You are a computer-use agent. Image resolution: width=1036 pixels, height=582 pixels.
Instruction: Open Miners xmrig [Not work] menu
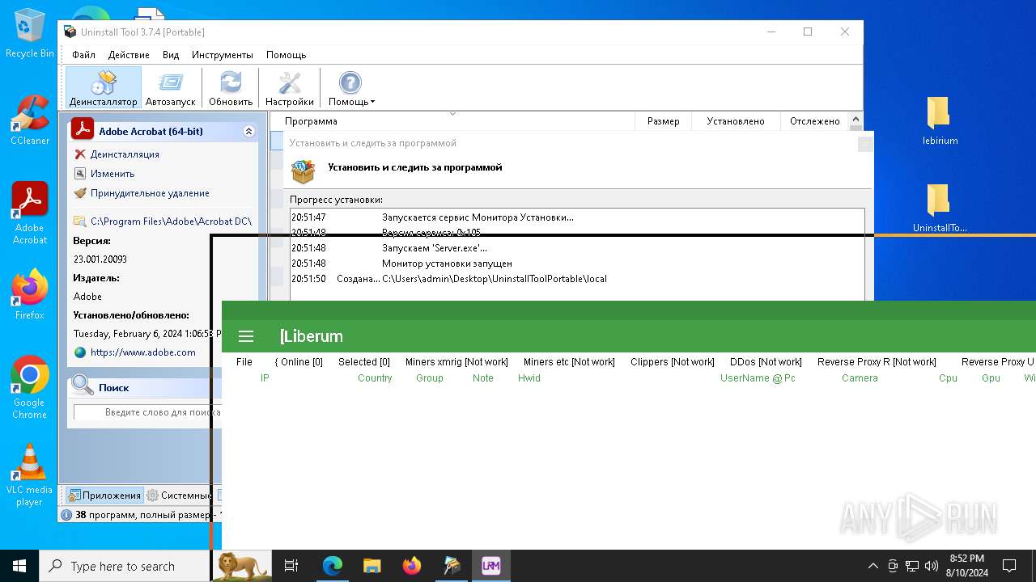[456, 362]
